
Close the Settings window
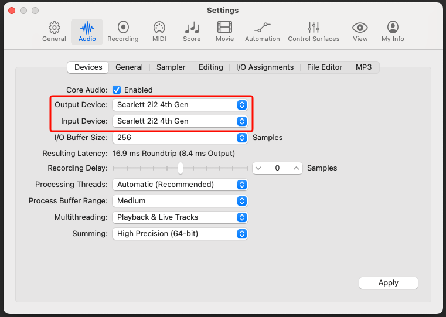pos(12,11)
